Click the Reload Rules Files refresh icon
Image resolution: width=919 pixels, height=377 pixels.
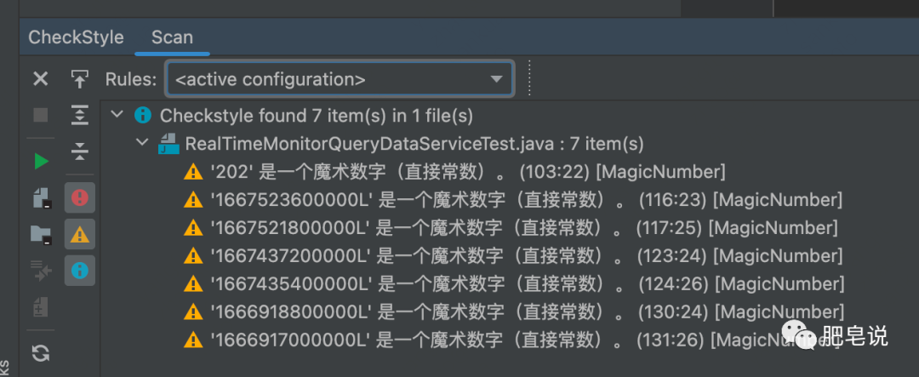pyautogui.click(x=40, y=352)
